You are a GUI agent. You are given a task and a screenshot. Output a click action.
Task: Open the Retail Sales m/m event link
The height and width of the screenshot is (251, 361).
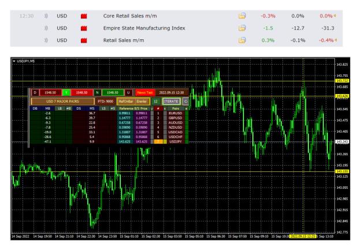(124, 40)
